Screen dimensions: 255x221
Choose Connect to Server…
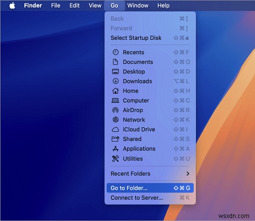150,198
